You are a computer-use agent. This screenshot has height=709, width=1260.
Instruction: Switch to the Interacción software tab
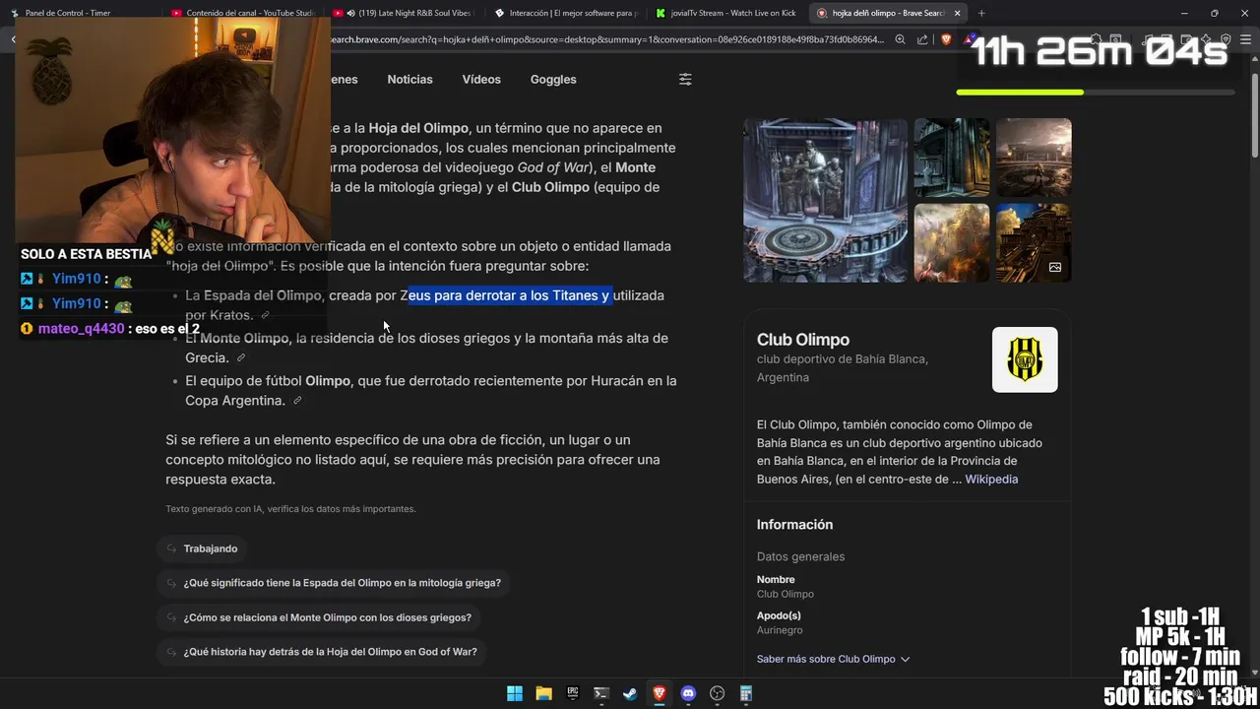[565, 13]
